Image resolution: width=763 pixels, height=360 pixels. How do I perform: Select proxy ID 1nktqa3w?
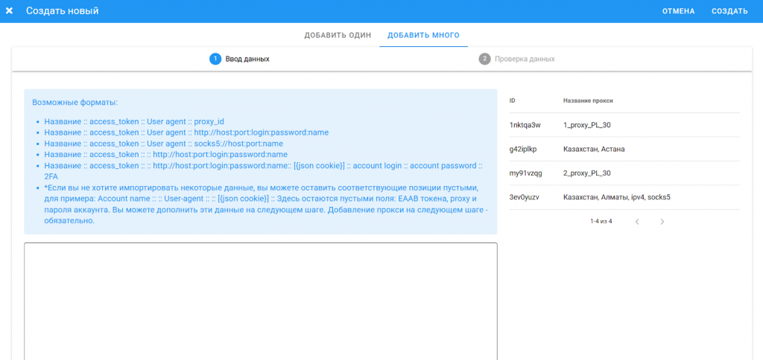(525, 125)
